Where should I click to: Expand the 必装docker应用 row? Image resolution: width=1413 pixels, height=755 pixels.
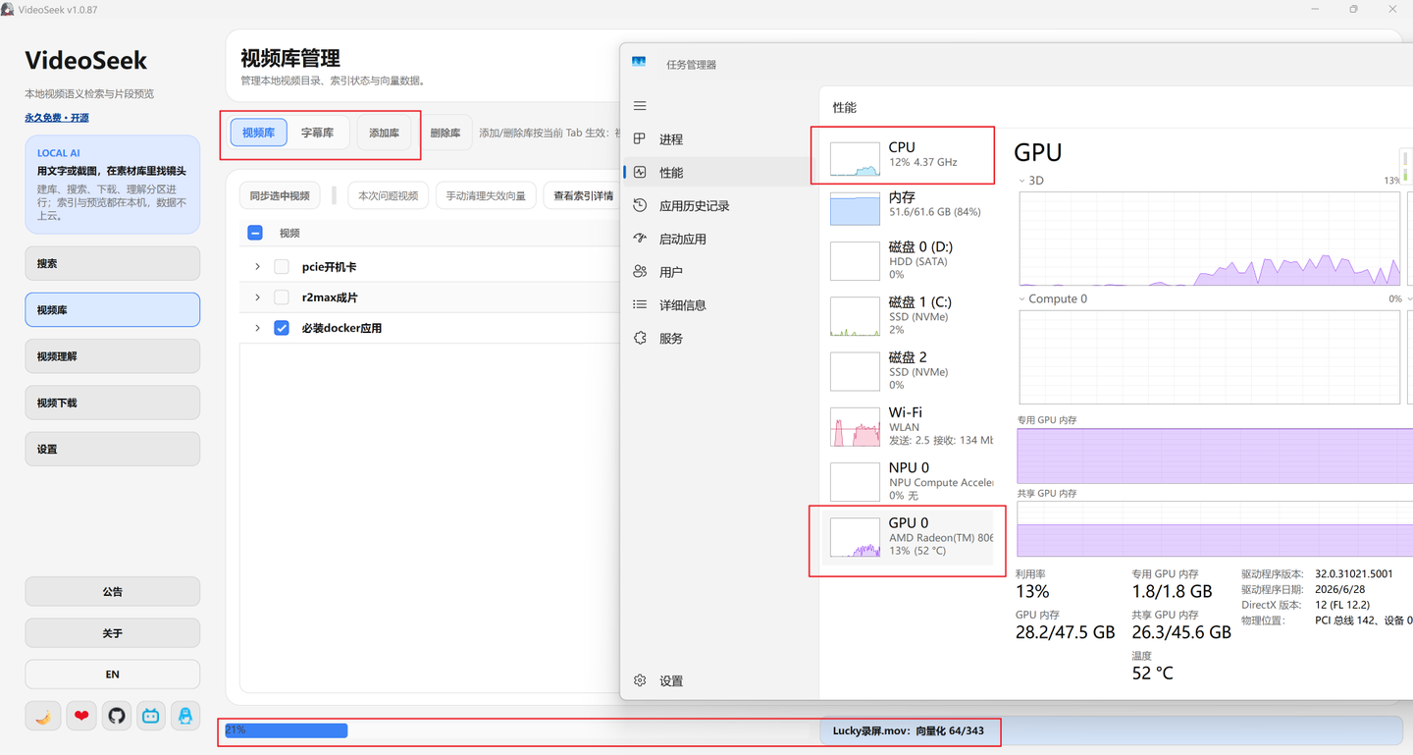pyautogui.click(x=257, y=328)
